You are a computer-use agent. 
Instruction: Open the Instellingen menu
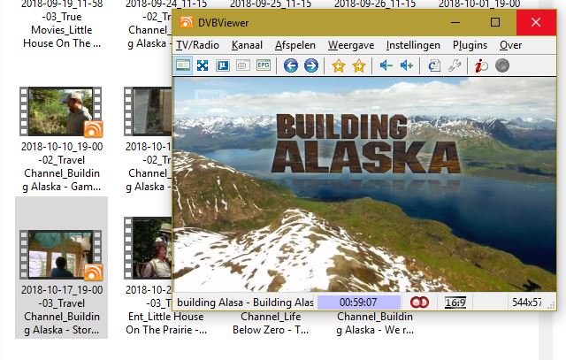(x=413, y=45)
